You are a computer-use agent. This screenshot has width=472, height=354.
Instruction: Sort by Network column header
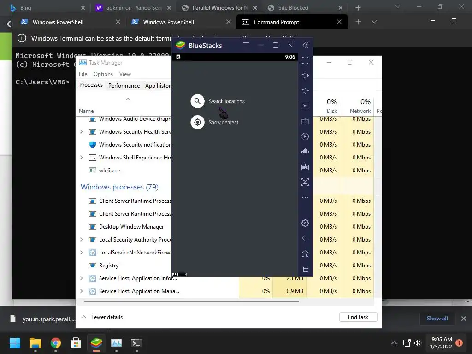(357, 106)
